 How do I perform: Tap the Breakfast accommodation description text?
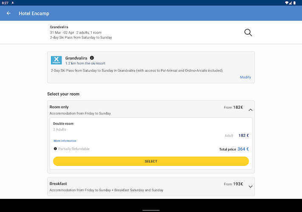(x=106, y=190)
